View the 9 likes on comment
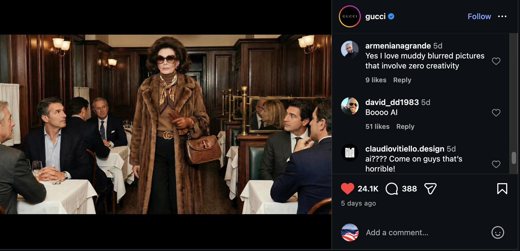Screen dimensions: 520x251 pyautogui.click(x=376, y=80)
